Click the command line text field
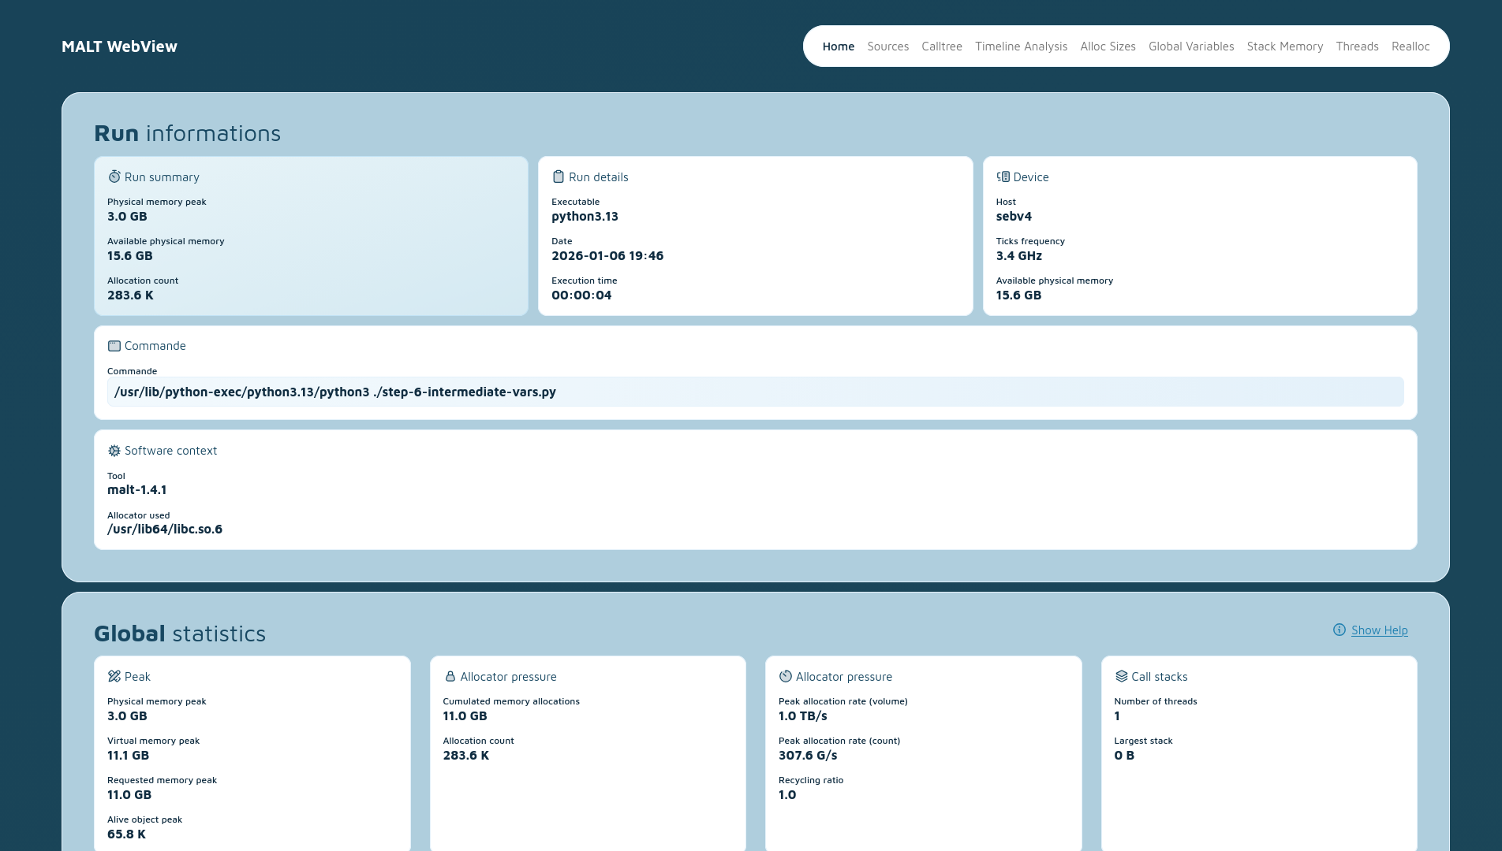This screenshot has height=851, width=1502. (x=755, y=392)
